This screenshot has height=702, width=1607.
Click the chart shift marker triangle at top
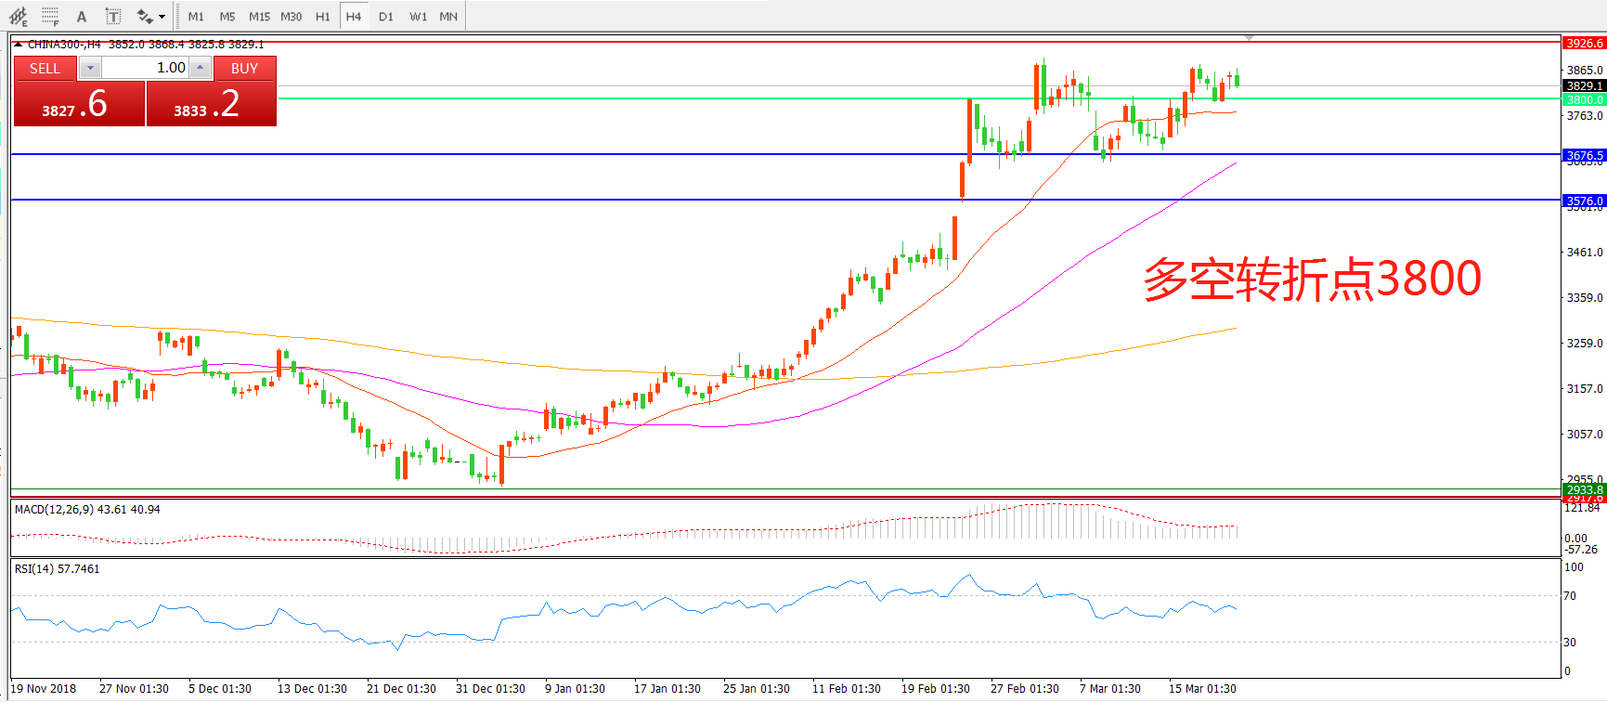[x=1250, y=37]
